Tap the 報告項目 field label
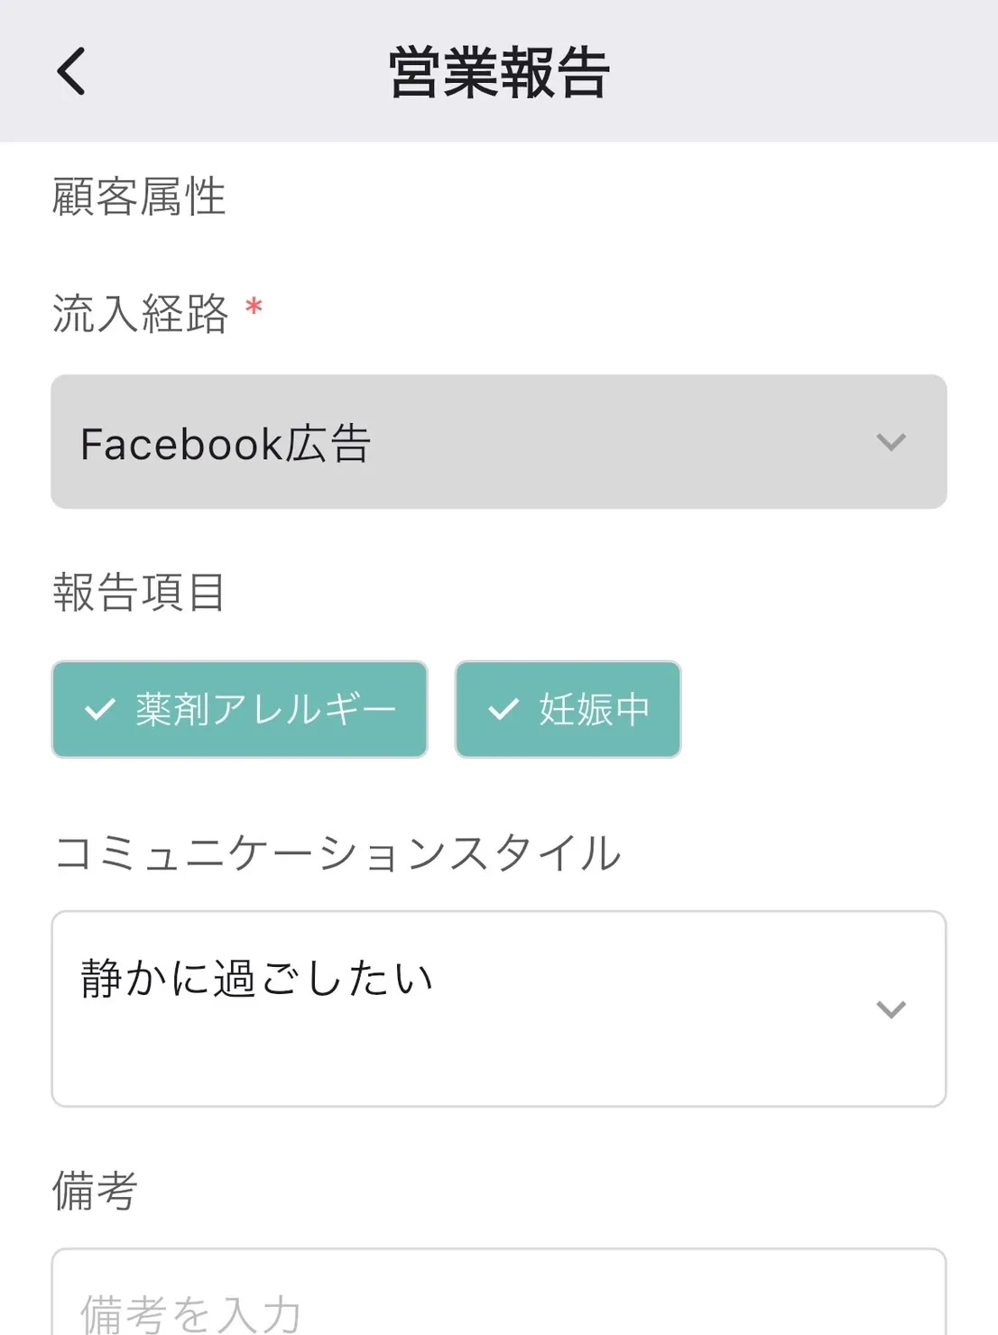Image resolution: width=998 pixels, height=1335 pixels. [x=139, y=593]
